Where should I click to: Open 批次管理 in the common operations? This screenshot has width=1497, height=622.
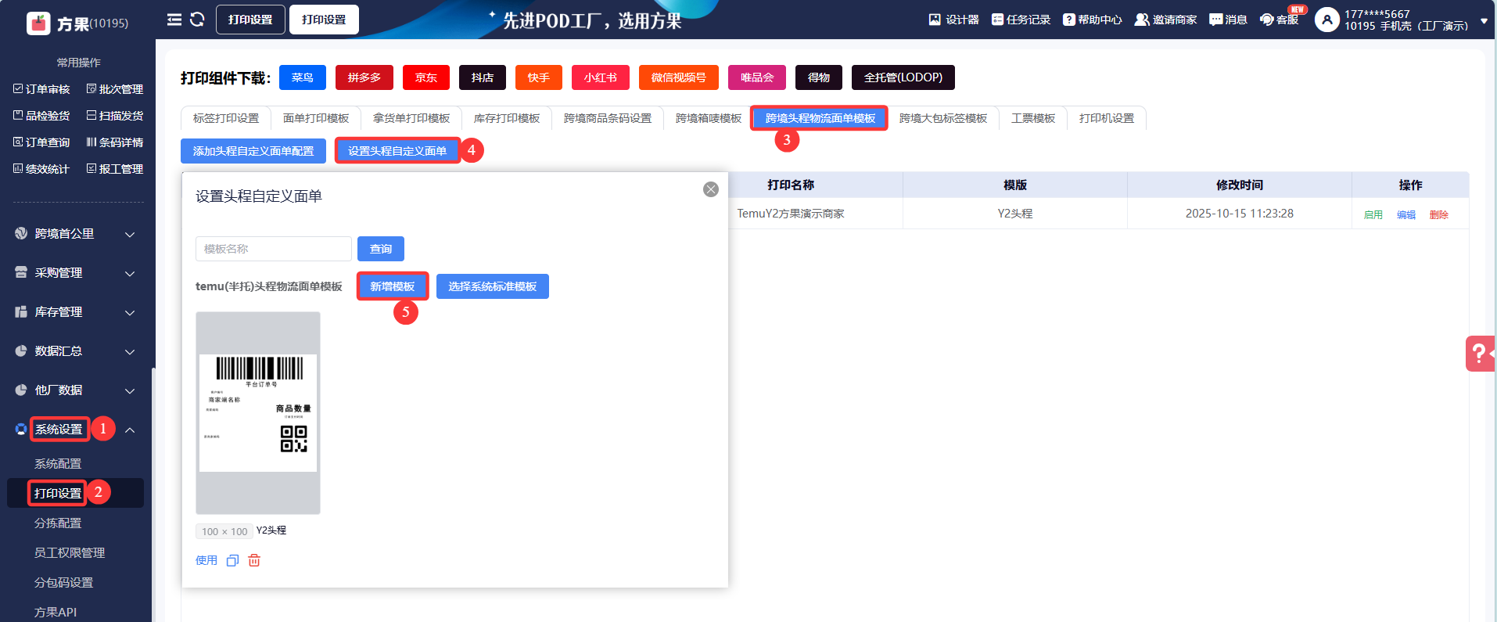click(x=114, y=89)
